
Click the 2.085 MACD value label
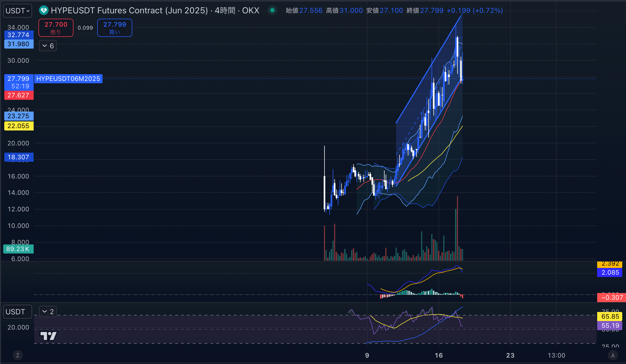coord(610,272)
